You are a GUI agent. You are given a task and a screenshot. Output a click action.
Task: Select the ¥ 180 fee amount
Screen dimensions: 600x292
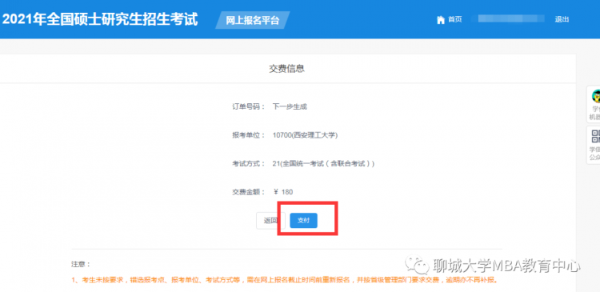point(283,192)
